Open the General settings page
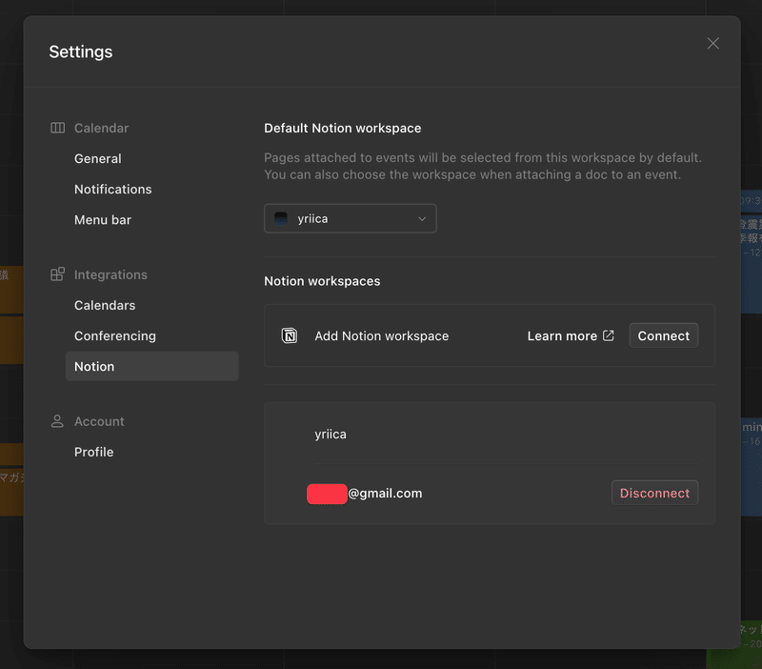Viewport: 762px width, 669px height. (x=98, y=158)
